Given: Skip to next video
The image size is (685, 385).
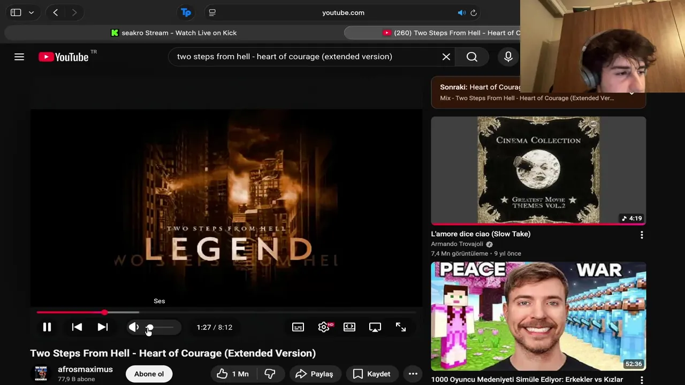Looking at the screenshot, I should [103, 327].
